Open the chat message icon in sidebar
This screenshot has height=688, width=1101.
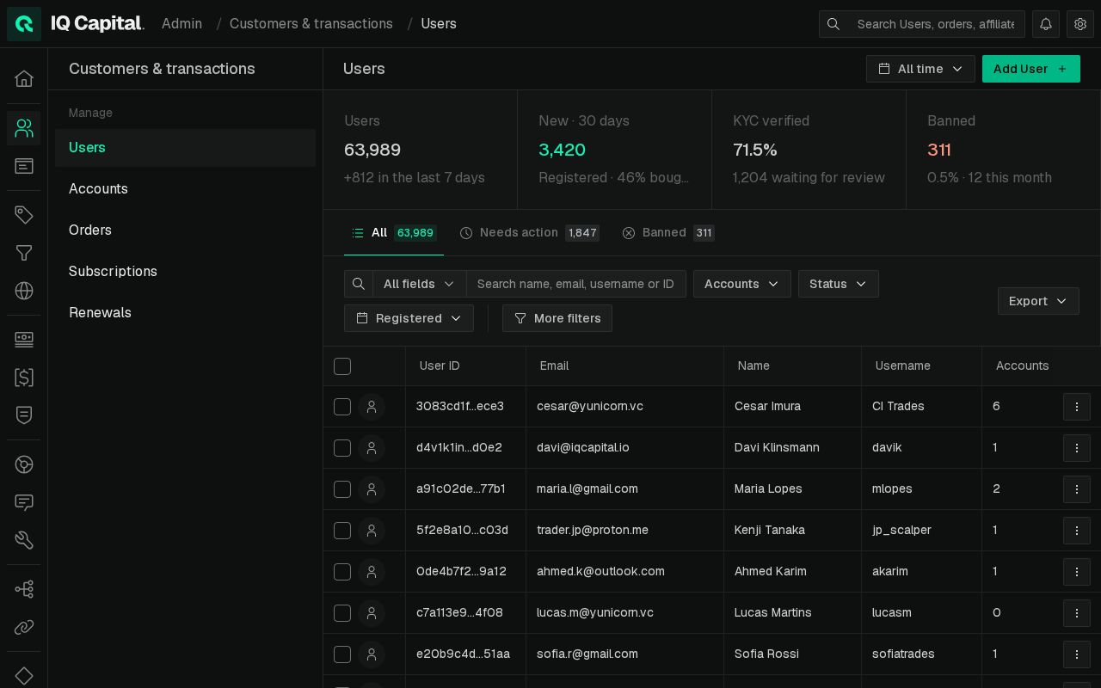pos(24,502)
